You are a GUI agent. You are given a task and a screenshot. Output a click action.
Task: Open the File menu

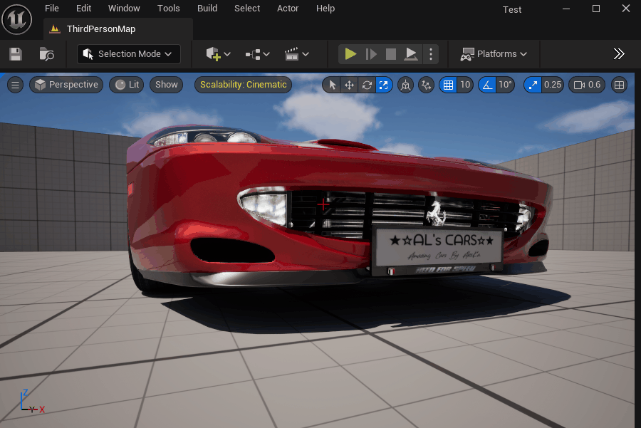point(51,8)
